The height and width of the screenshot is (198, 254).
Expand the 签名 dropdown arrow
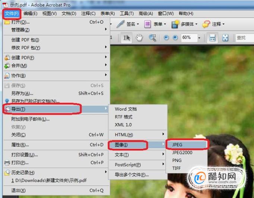138,24
